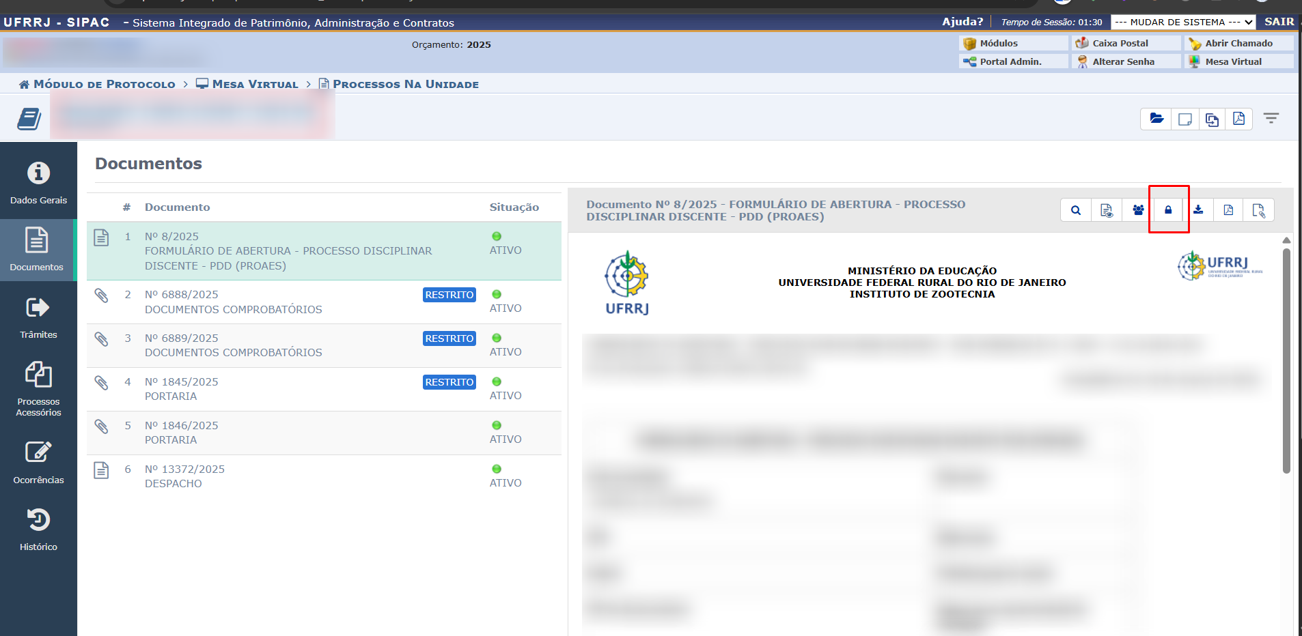Open the group of people icon
The image size is (1302, 636).
[x=1138, y=210]
